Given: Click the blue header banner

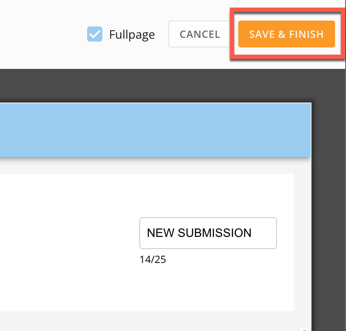Looking at the screenshot, I should [155, 129].
